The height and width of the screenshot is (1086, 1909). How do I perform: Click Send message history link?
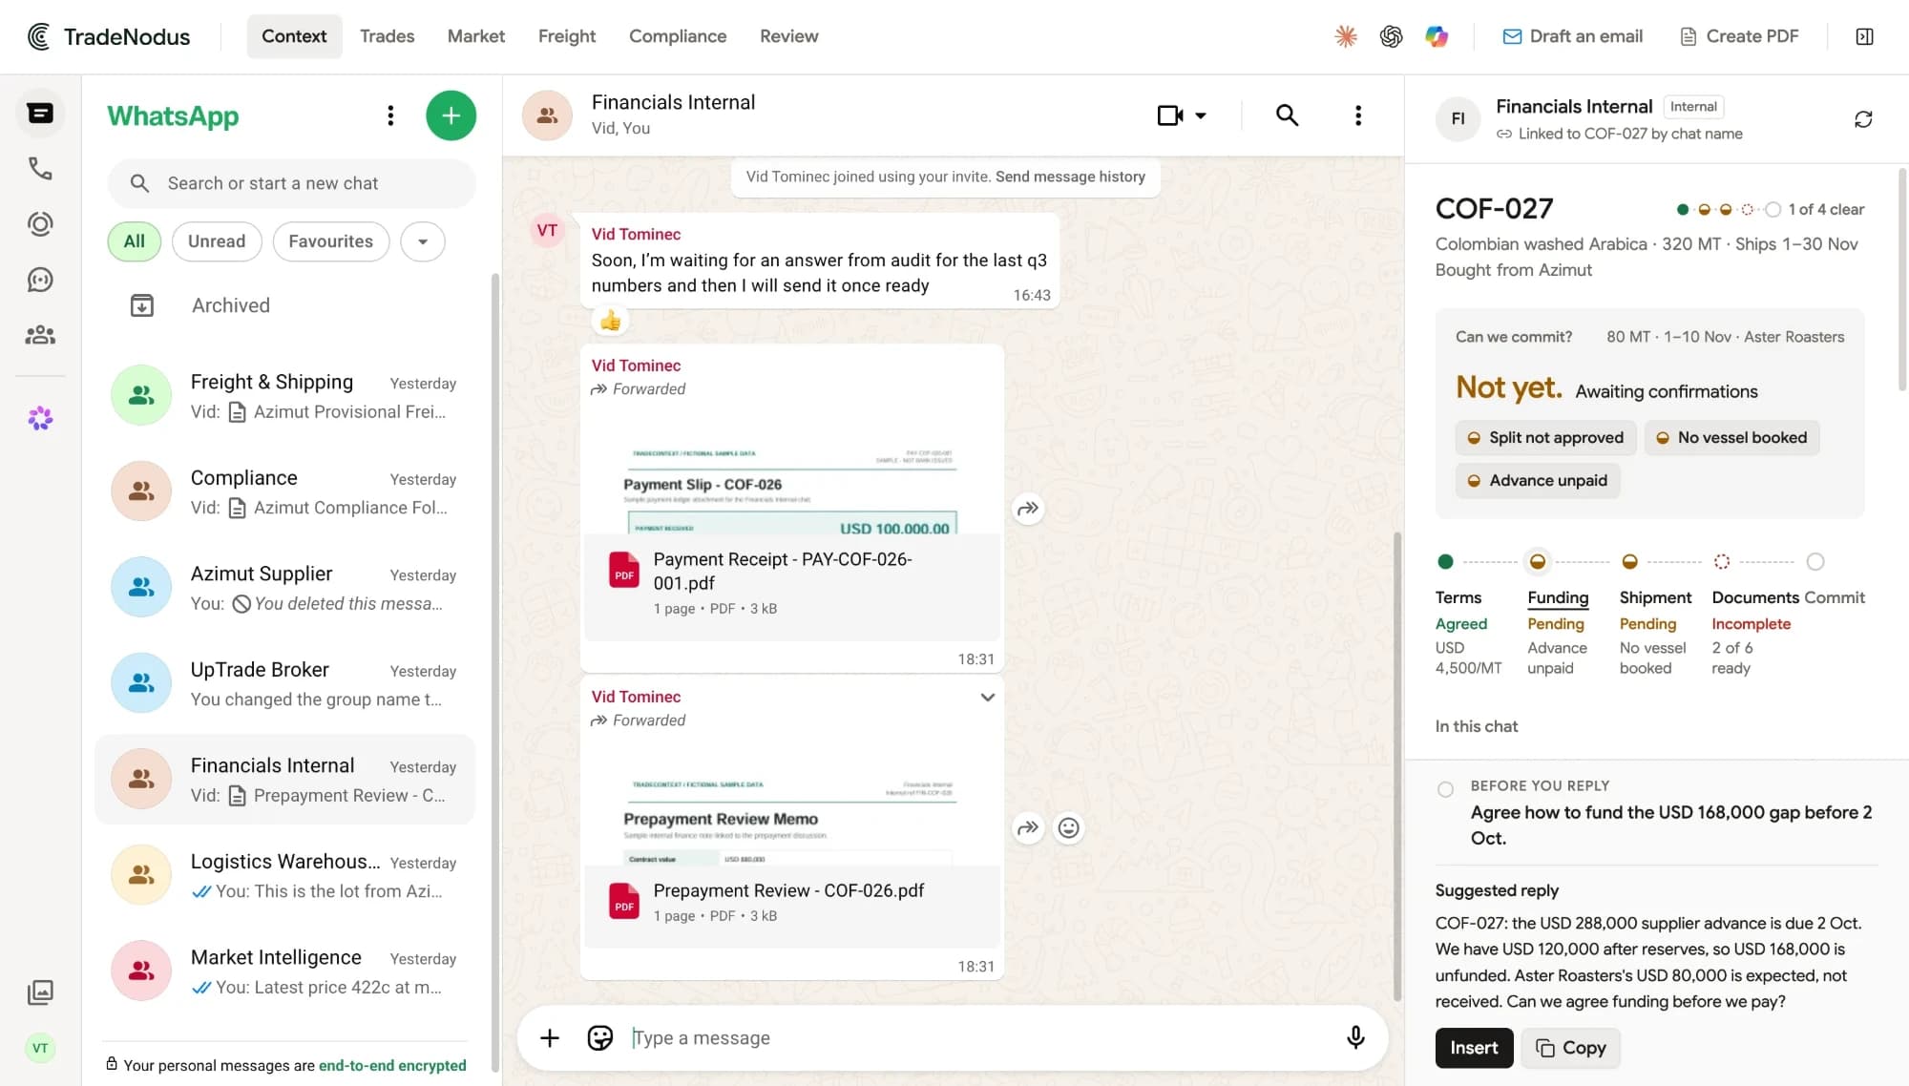point(1070,177)
